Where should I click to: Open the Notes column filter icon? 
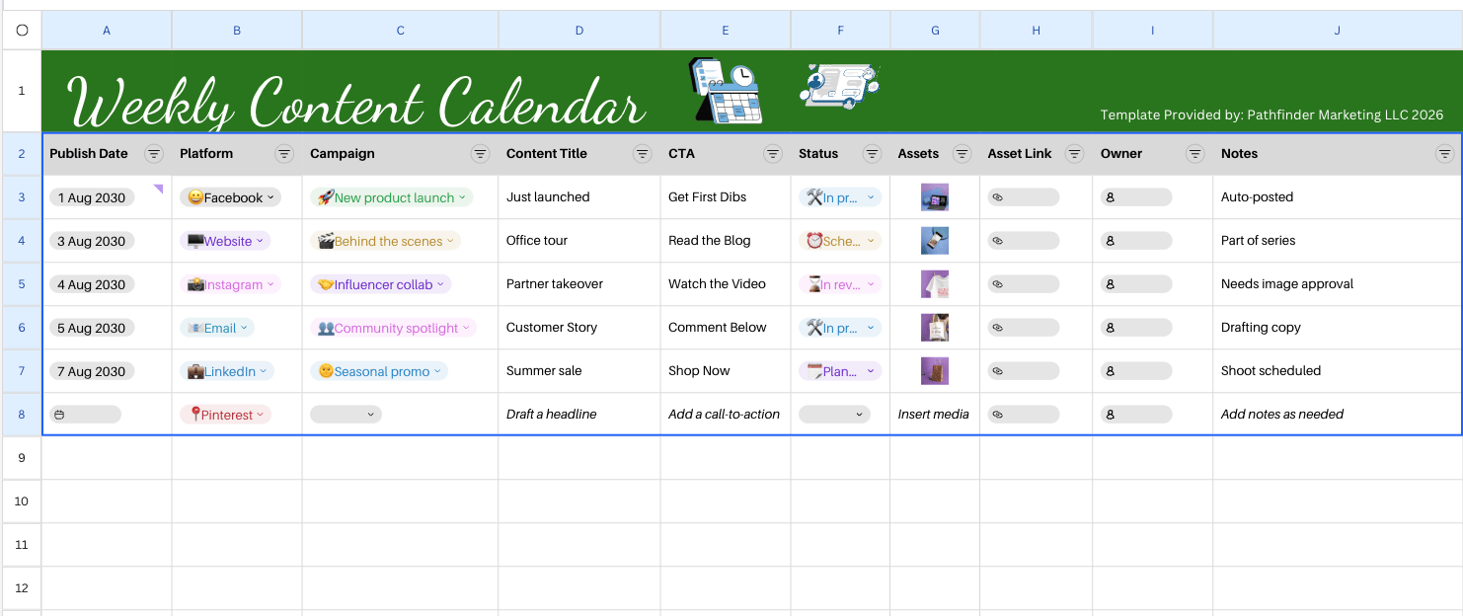[x=1445, y=154]
